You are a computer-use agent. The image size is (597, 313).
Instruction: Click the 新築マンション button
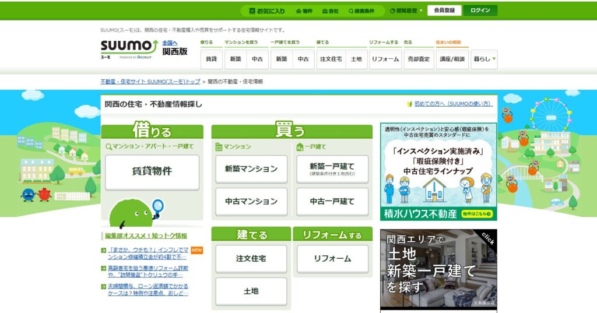251,168
